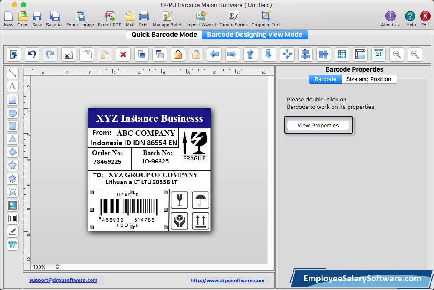The image size is (434, 290).
Task: Click the Exit icon
Action: pyautogui.click(x=425, y=19)
